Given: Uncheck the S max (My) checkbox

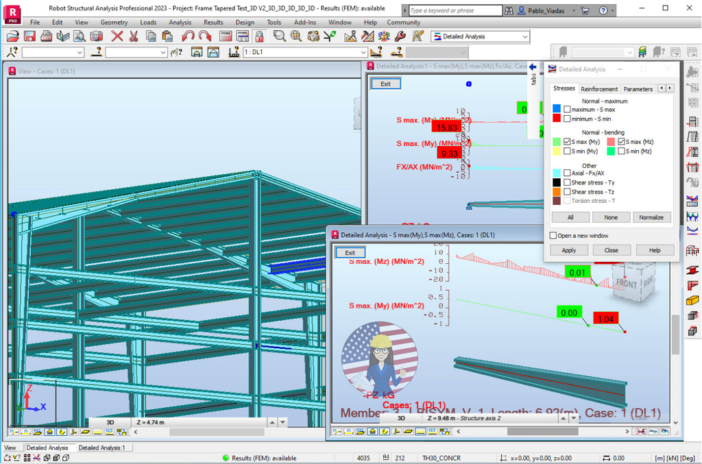Looking at the screenshot, I should click(566, 142).
